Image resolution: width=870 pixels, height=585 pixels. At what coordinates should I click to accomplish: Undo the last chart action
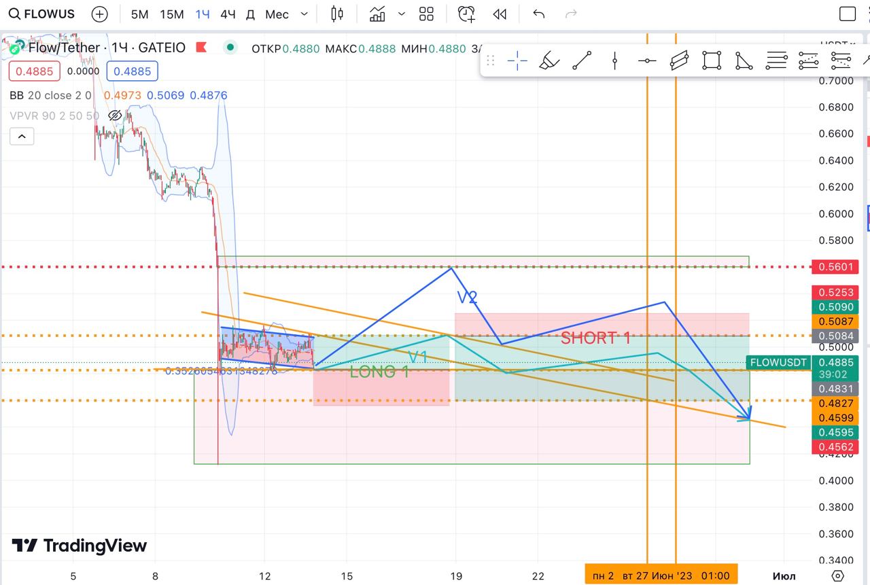tap(539, 14)
